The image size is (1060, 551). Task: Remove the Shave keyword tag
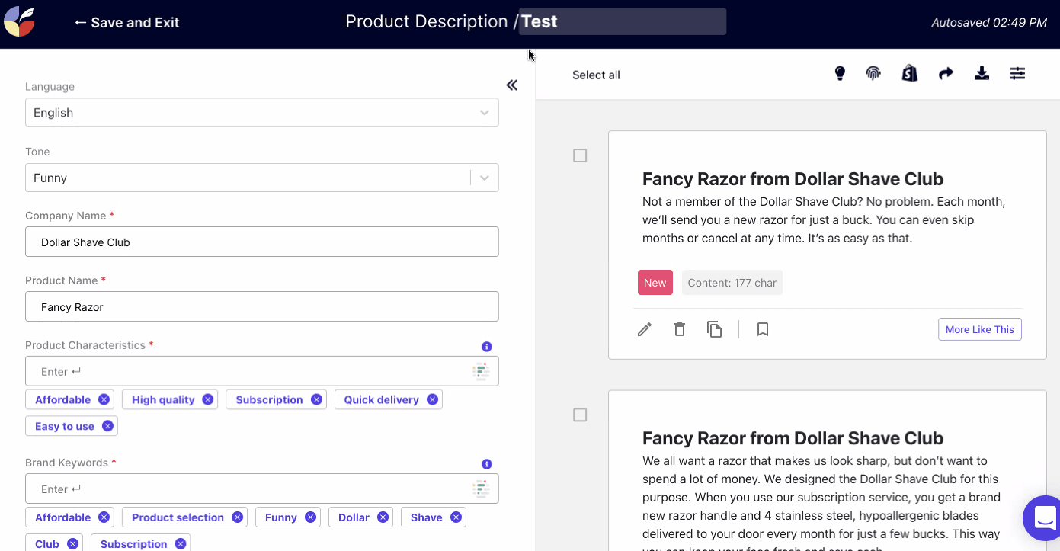[x=456, y=517]
